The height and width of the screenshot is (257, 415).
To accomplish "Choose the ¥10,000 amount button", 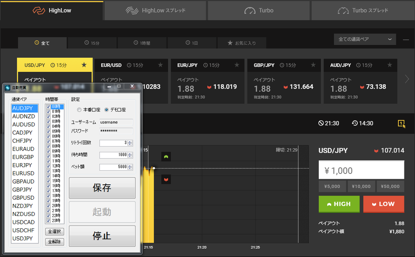I will (x=361, y=186).
